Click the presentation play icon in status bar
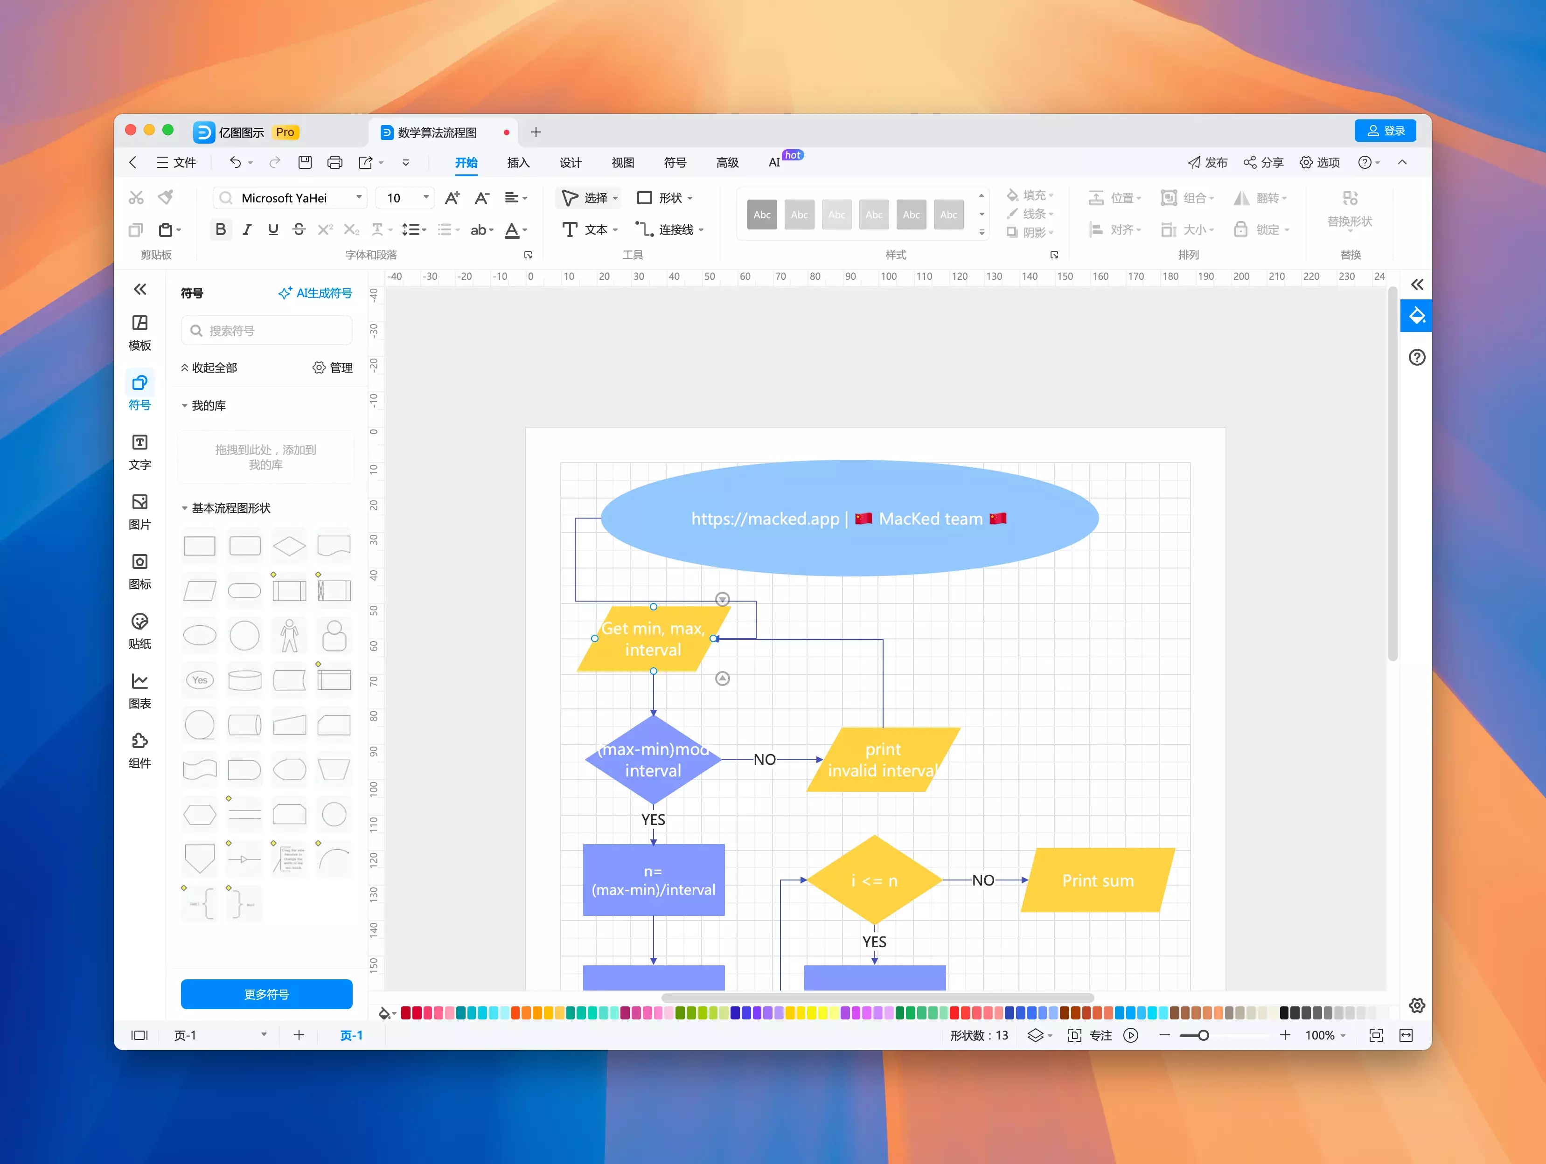This screenshot has height=1164, width=1546. pyautogui.click(x=1130, y=1035)
